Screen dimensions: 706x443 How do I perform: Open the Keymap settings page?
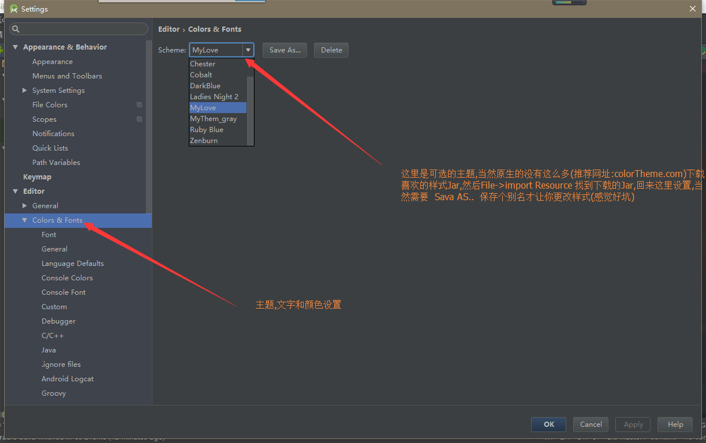point(37,177)
